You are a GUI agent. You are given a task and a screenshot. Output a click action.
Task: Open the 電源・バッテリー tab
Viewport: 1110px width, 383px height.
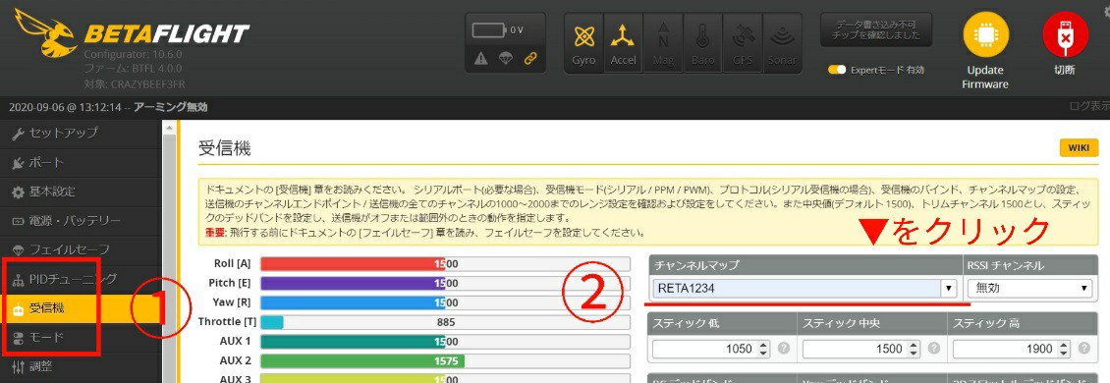point(81,221)
